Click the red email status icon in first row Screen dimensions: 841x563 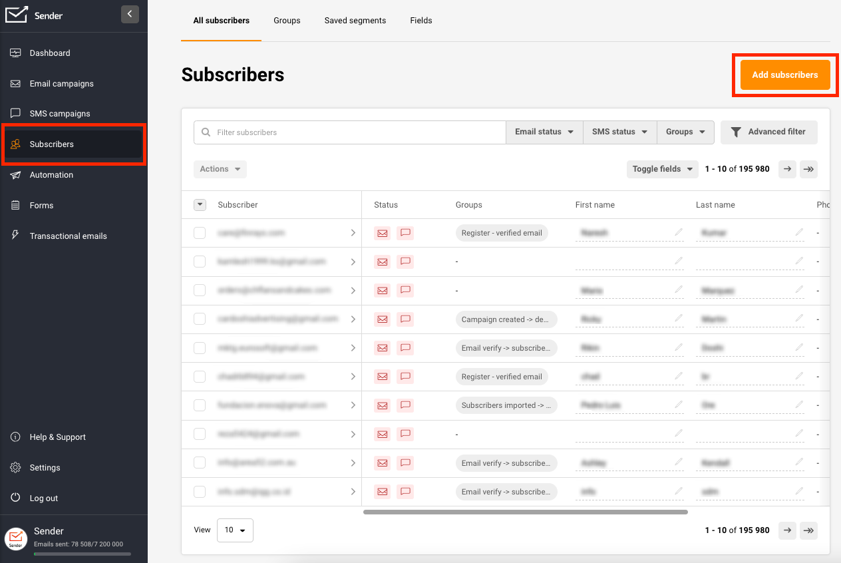[x=382, y=233]
